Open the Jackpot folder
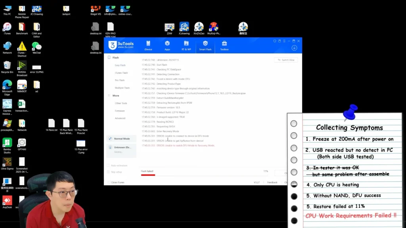 pyautogui.click(x=66, y=11)
